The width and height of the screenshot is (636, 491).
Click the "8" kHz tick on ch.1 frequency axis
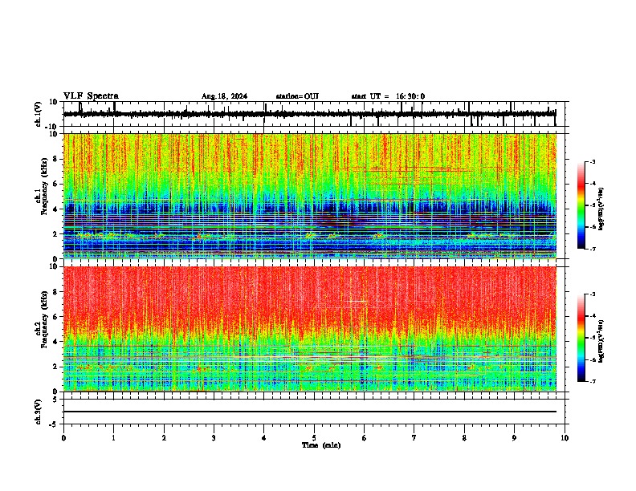point(55,159)
